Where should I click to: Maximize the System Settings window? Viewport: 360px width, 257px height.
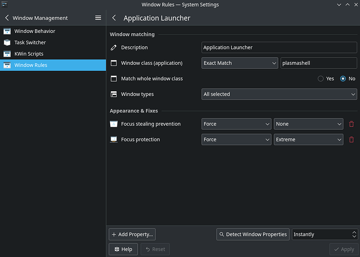click(347, 5)
